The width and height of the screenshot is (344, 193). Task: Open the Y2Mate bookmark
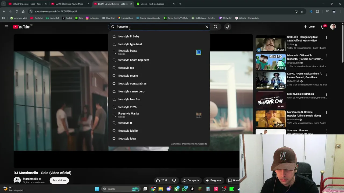coord(247,18)
